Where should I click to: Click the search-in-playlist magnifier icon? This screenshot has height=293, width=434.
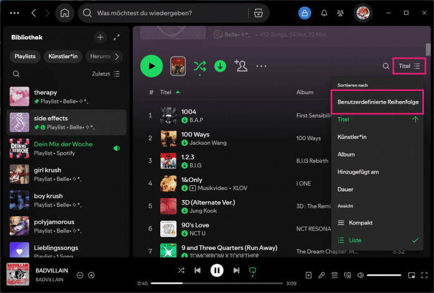click(x=386, y=66)
